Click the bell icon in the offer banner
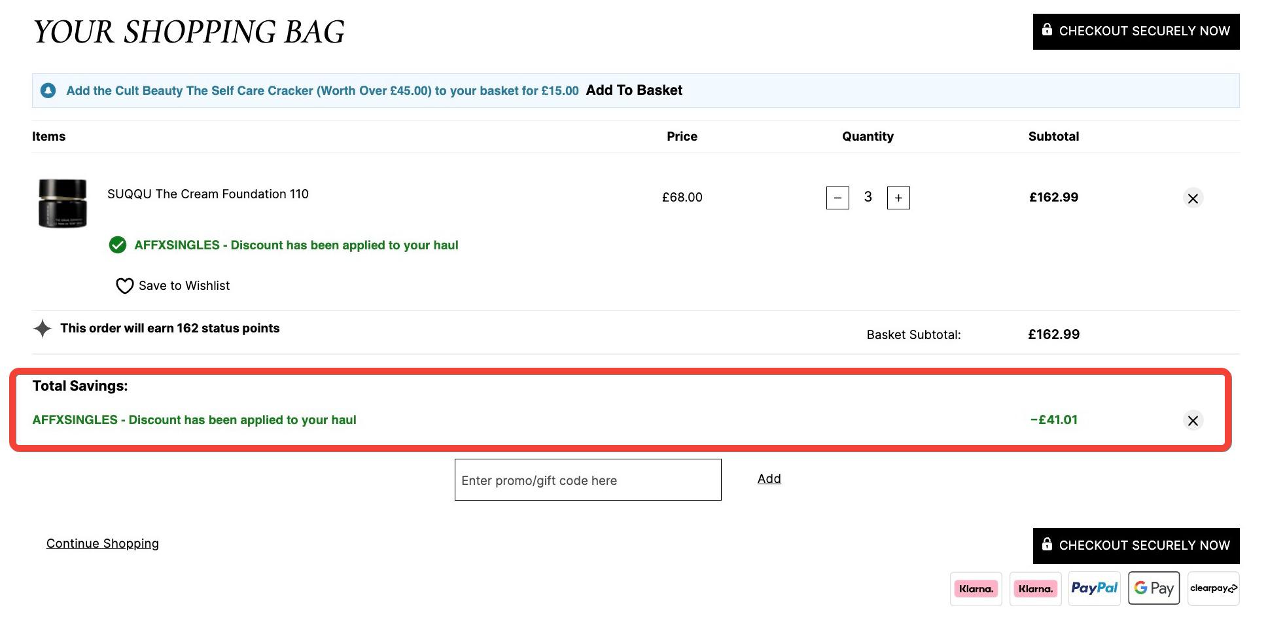 (48, 90)
